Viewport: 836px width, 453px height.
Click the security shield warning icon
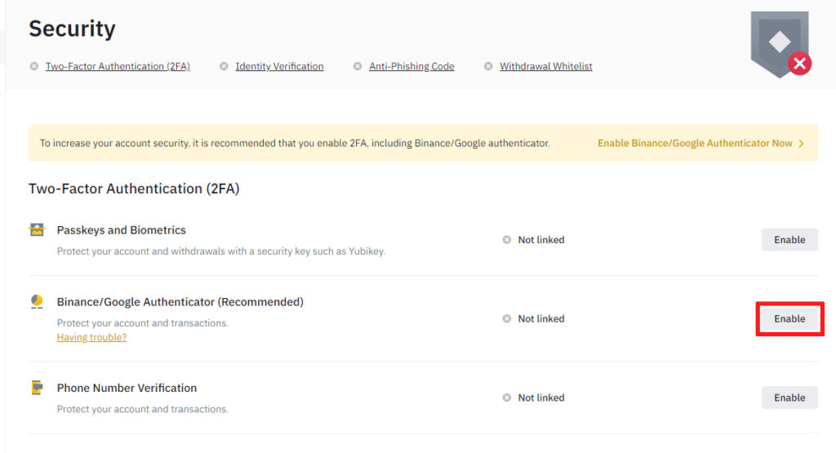pyautogui.click(x=781, y=44)
